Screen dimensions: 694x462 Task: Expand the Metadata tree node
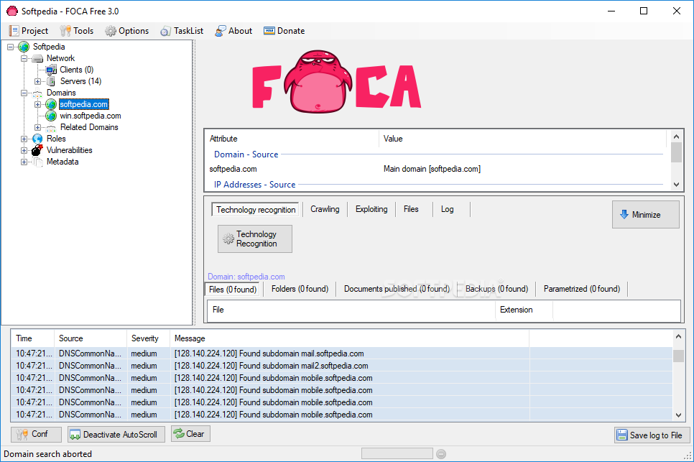point(24,162)
